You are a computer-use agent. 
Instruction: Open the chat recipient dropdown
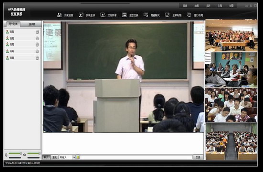[74, 157]
